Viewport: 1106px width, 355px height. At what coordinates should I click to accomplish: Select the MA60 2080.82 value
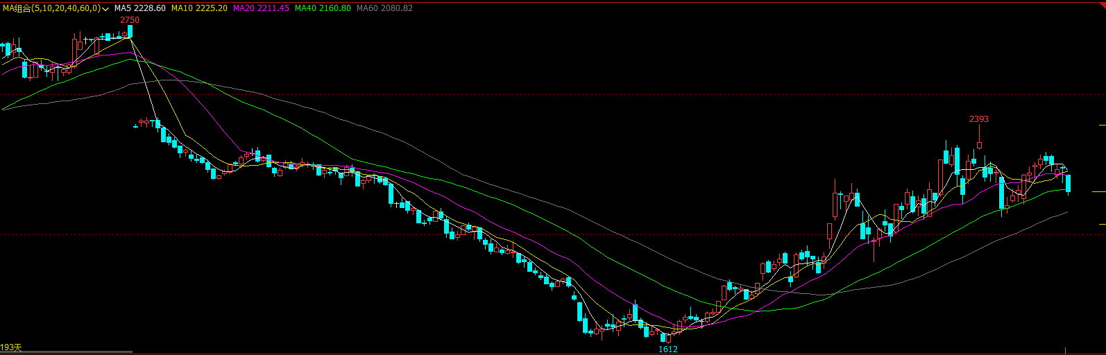[384, 8]
